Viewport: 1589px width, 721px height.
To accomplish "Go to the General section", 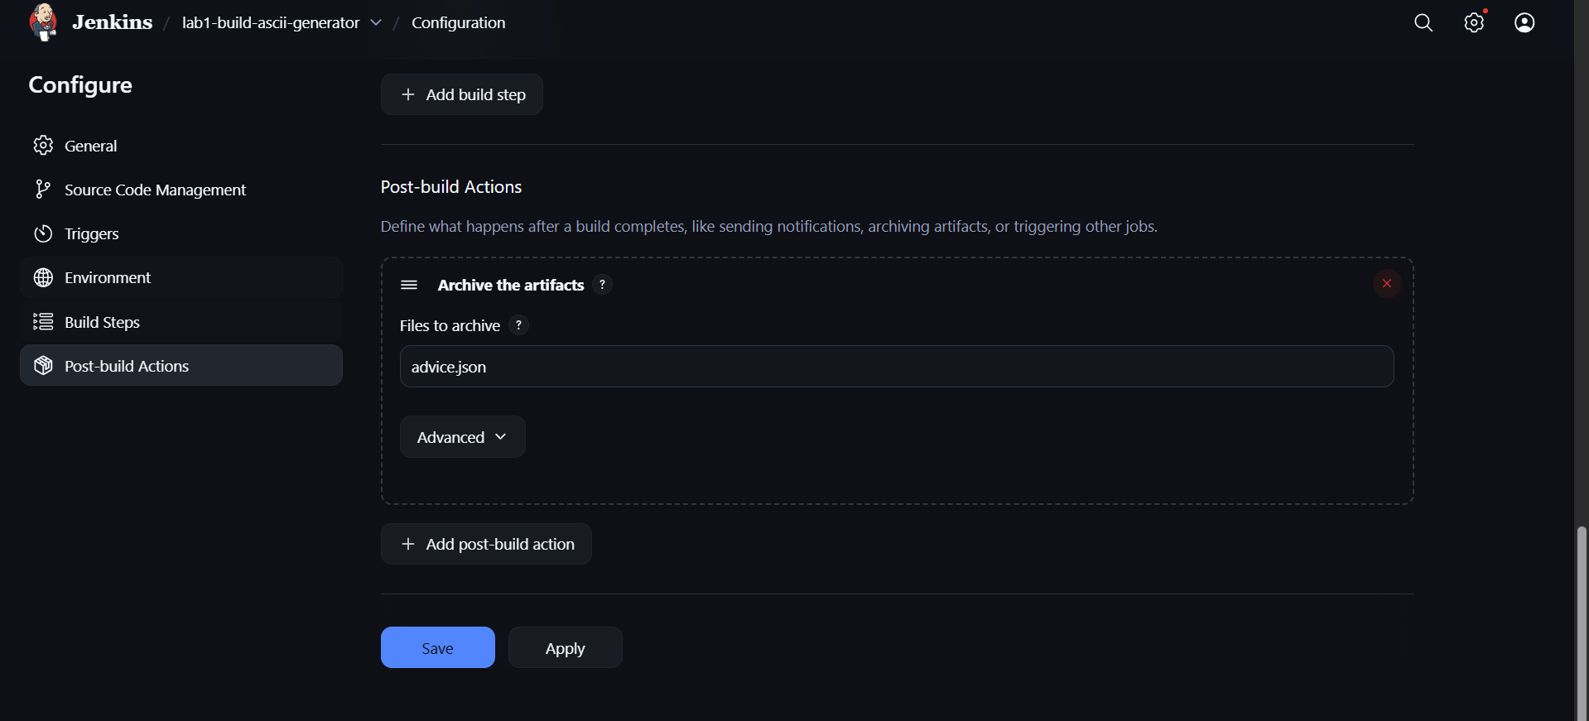I will coord(91,146).
